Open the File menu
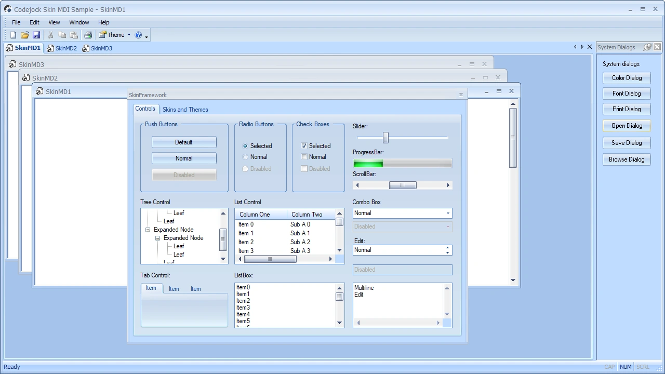The height and width of the screenshot is (374, 665). pos(16,22)
